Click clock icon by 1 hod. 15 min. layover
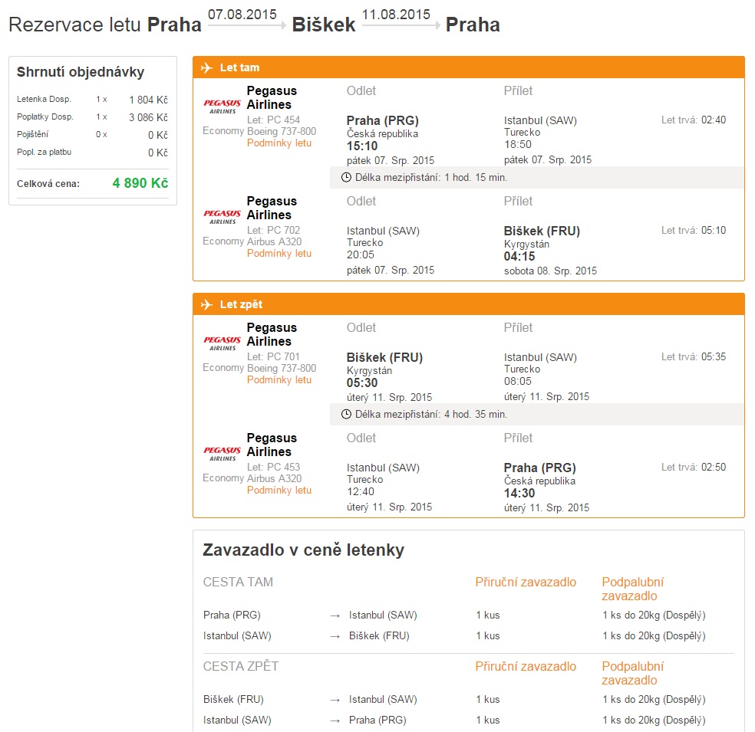 point(346,178)
